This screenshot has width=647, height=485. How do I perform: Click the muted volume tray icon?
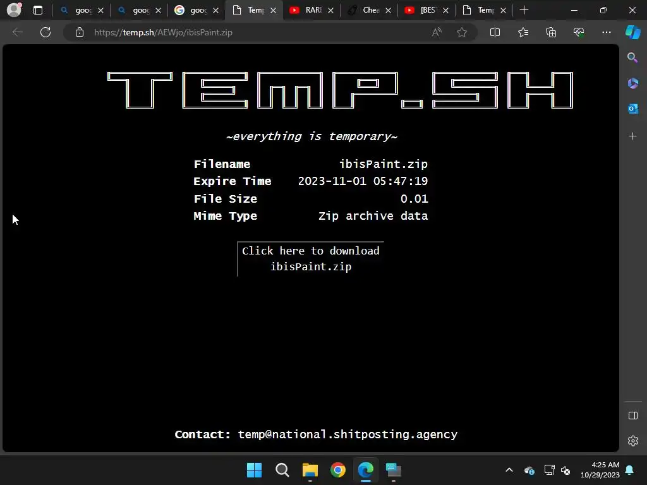pos(565,470)
